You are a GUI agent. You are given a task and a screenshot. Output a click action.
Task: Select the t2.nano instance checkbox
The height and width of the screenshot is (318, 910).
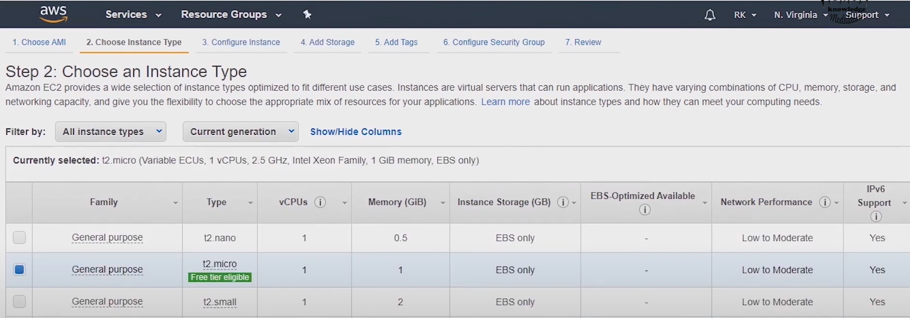click(19, 238)
